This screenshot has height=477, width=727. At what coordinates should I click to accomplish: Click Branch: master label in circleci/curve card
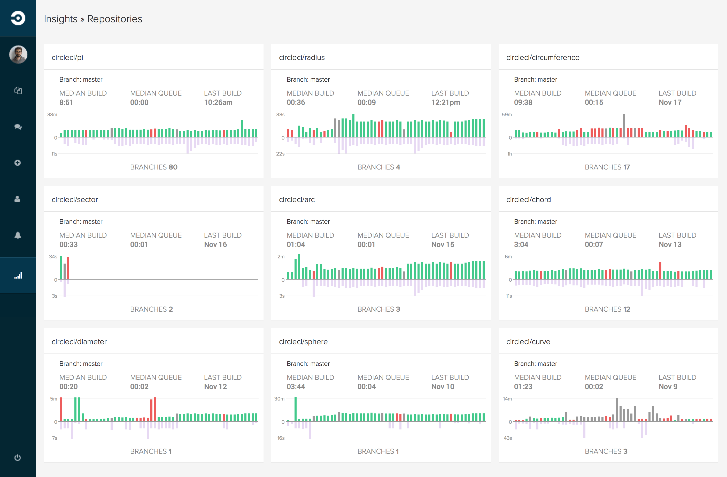[x=536, y=364]
